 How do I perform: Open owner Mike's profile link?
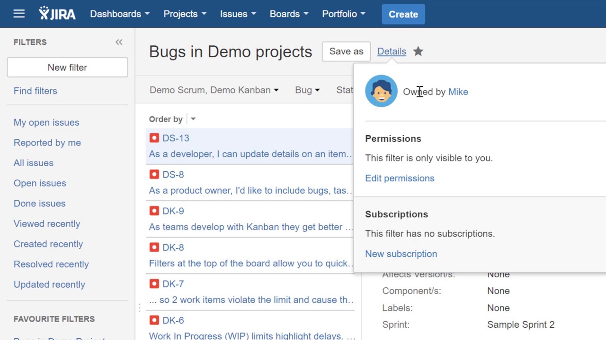(x=458, y=92)
